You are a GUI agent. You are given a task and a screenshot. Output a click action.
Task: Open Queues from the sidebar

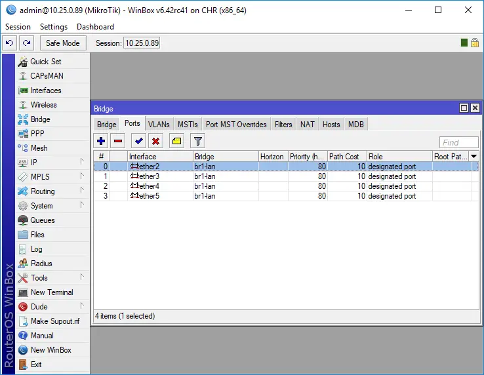(52, 220)
